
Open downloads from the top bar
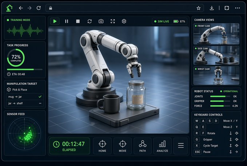point(212,8)
